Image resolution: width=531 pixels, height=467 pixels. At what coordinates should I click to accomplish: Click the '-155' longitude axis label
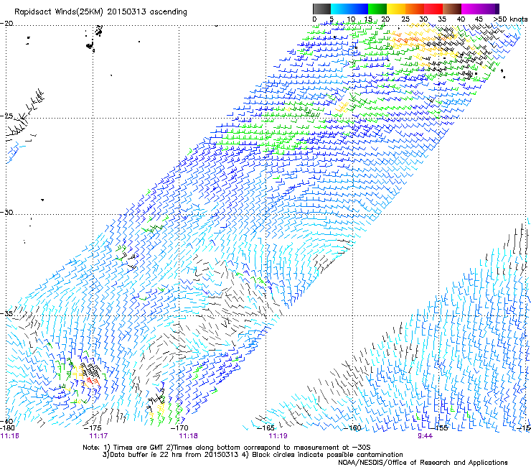click(439, 428)
